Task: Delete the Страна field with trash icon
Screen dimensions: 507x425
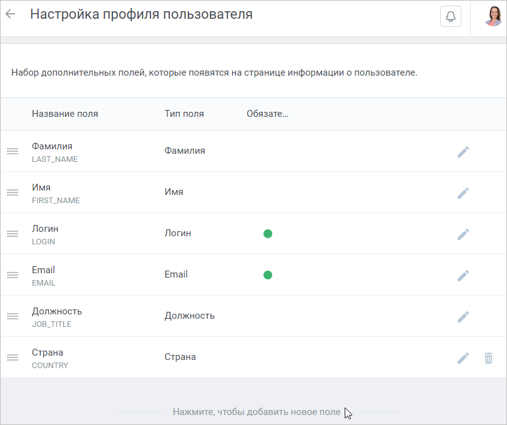Action: tap(488, 357)
